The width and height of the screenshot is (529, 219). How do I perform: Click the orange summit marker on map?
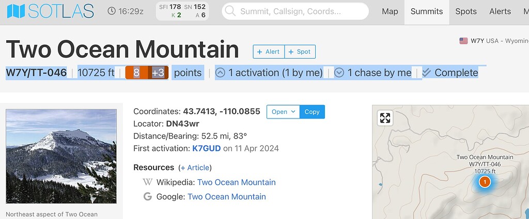pos(485,182)
